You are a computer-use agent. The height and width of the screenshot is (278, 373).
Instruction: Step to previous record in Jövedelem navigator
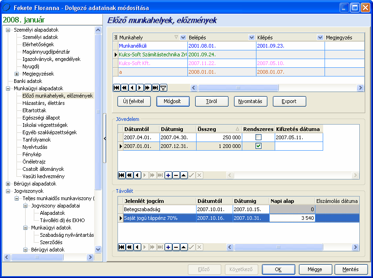137,175
